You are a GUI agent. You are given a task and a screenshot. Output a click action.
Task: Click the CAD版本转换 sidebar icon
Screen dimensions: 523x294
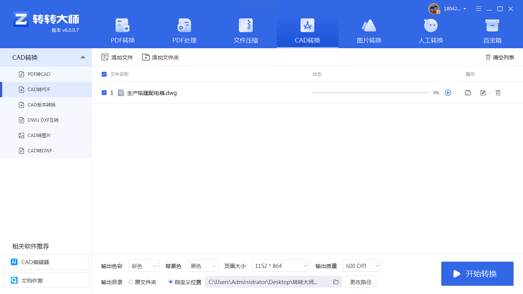(x=21, y=105)
